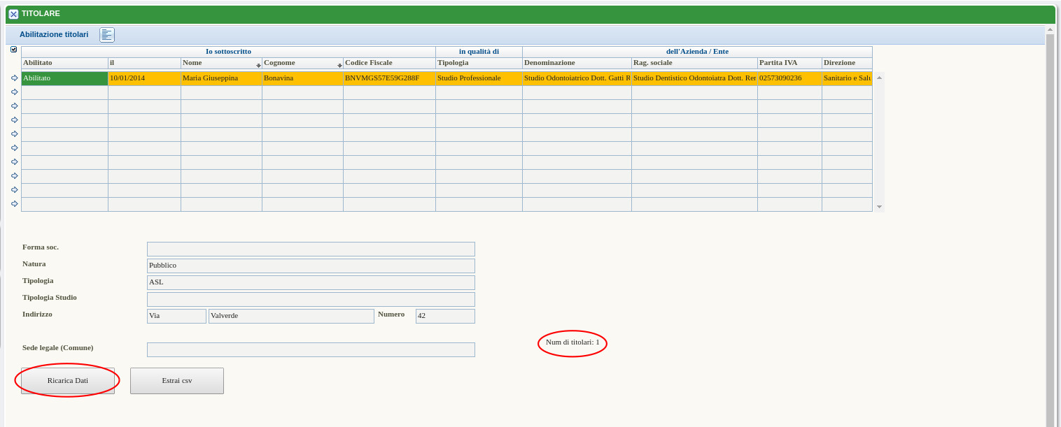Click the Tipologia field showing ASL
1061x427 pixels.
[311, 283]
